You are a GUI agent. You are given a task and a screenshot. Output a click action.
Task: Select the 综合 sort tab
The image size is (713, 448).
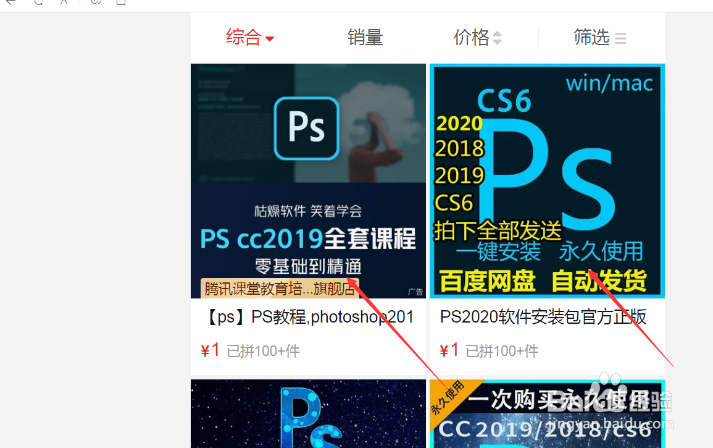pos(244,37)
